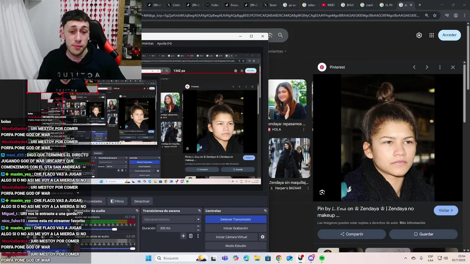470x264 pixels.
Task: Open the HOLA Zendaya result thumbnail
Action: [x=288, y=99]
